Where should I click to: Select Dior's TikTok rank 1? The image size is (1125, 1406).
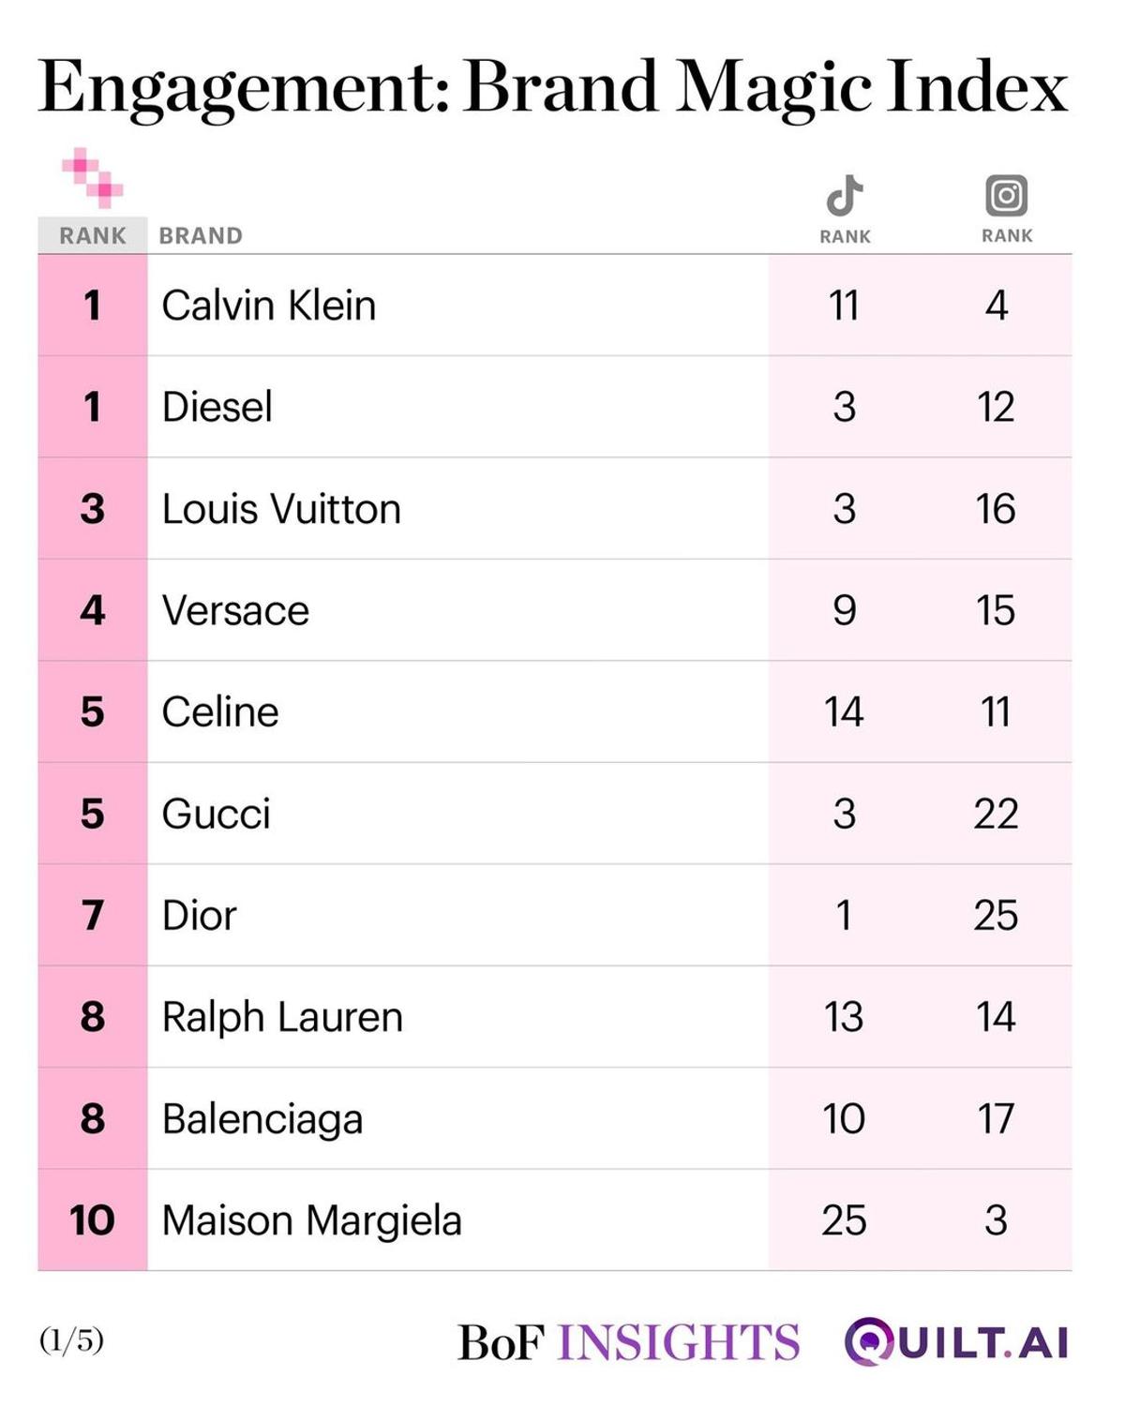[844, 915]
